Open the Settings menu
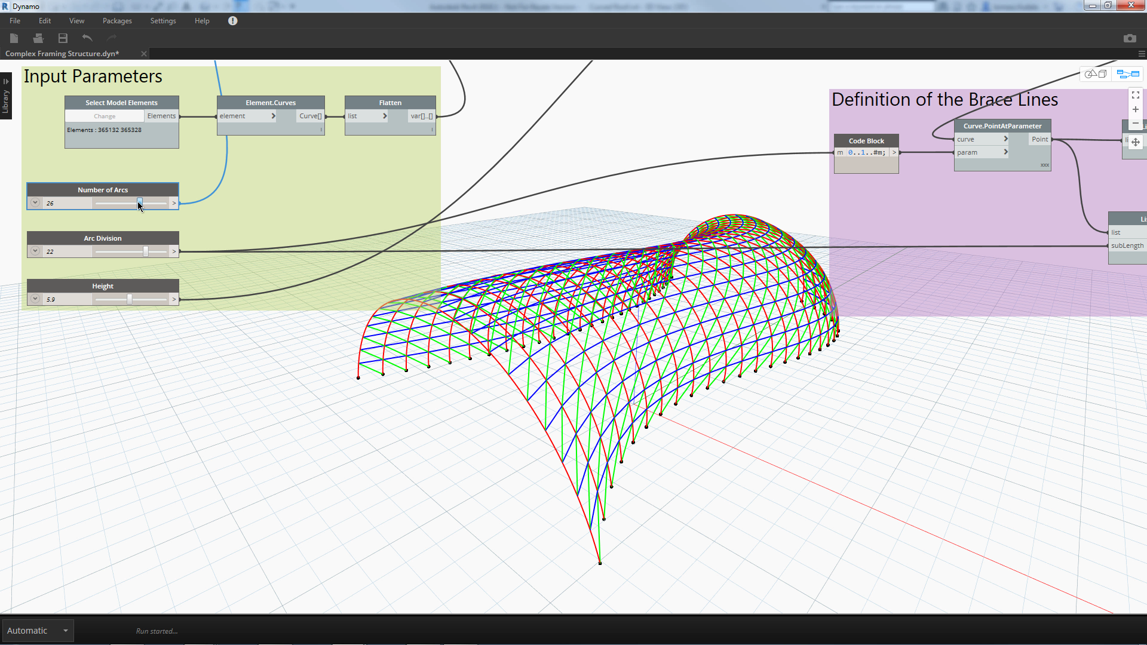This screenshot has height=645, width=1147. [x=163, y=21]
